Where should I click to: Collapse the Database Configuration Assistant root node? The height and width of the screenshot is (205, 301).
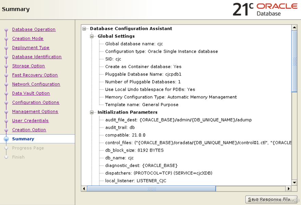point(84,29)
